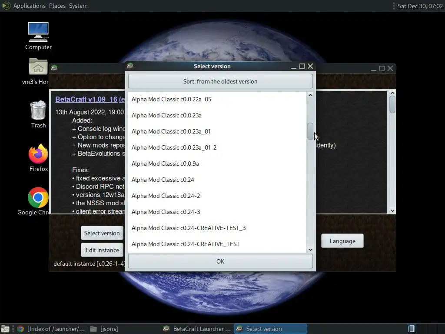Click the BetaCraft icon in Select version title bar
This screenshot has width=445, height=334.
click(x=130, y=66)
